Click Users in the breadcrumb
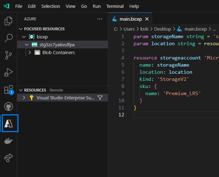Image resolution: width=219 pixels, height=177 pixels. tap(129, 29)
